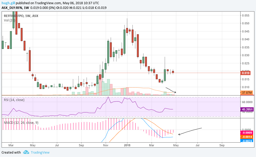Click the TradingView link at bottom
This screenshot has width=256, height=157.
[40, 153]
